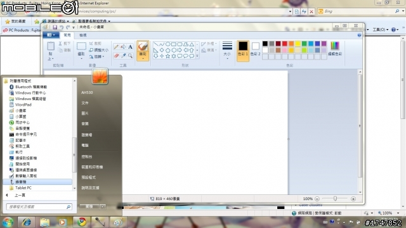Choose the Curve shape
This screenshot has width=406, height=228.
click(162, 44)
